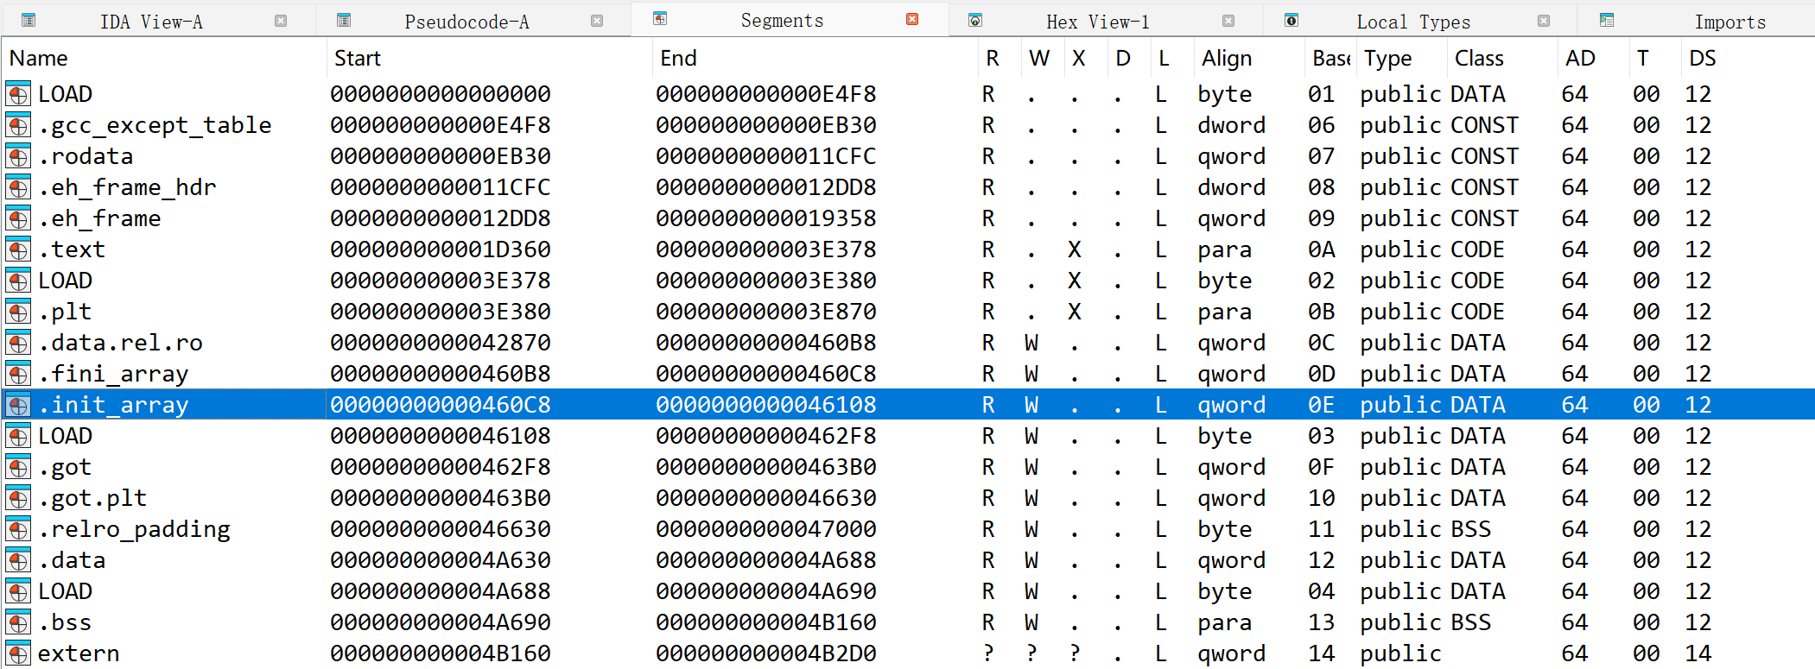
Task: Sort segments by the Name column header
Action: (39, 58)
